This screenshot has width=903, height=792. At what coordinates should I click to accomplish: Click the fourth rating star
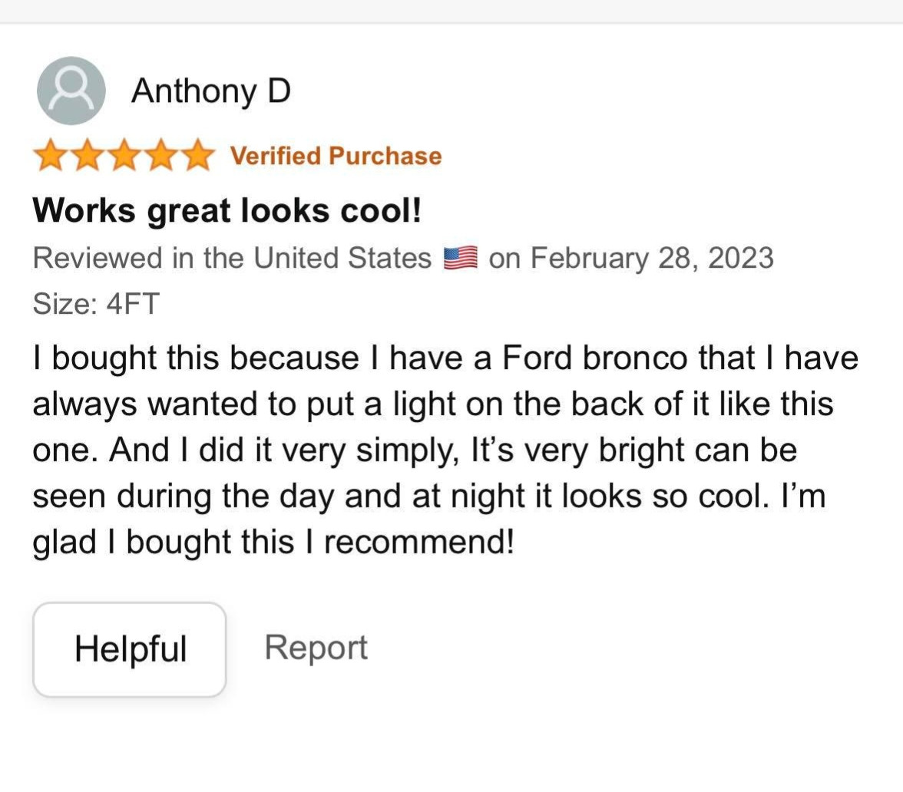click(161, 156)
